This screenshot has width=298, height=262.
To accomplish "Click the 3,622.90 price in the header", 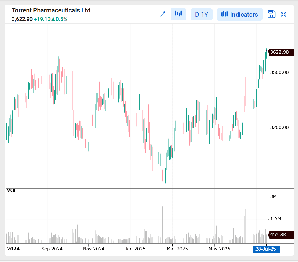I will [x=22, y=19].
